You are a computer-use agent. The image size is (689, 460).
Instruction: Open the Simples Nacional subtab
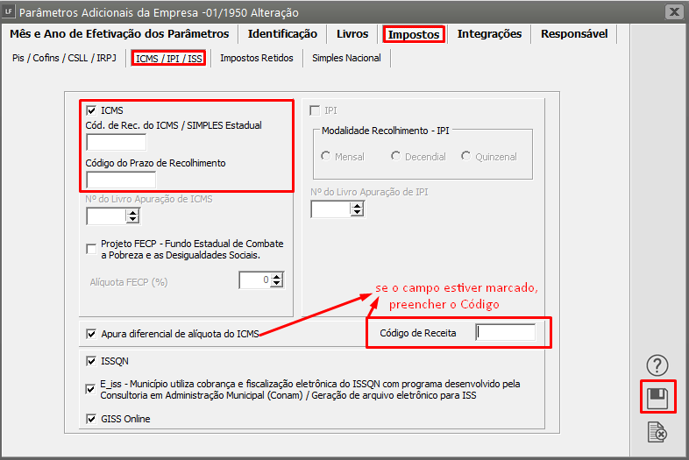point(346,58)
